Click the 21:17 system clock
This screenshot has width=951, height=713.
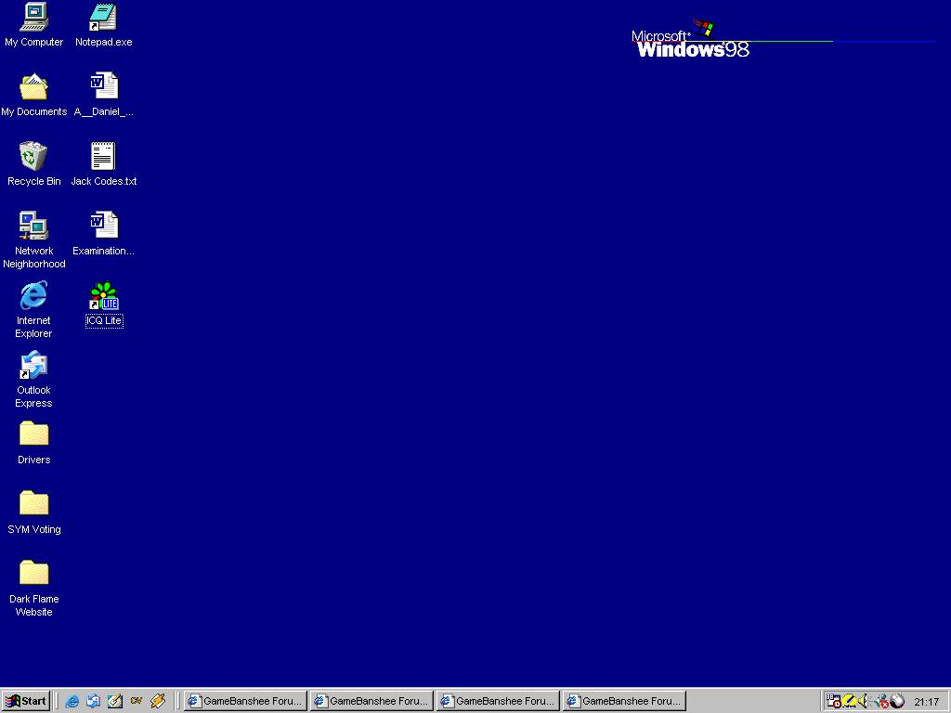click(x=926, y=702)
